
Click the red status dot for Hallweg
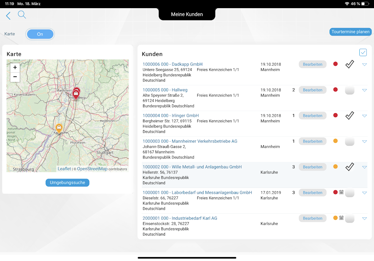pos(335,89)
